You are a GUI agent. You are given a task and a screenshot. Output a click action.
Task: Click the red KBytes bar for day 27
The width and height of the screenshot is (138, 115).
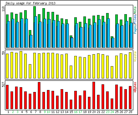pyautogui.click(x=125, y=99)
